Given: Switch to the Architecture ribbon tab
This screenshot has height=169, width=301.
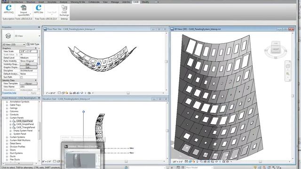Looking at the screenshot, I should 17,2.
